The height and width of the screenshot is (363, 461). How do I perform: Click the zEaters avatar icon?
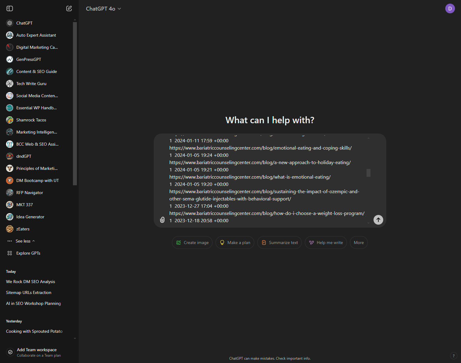(x=10, y=229)
